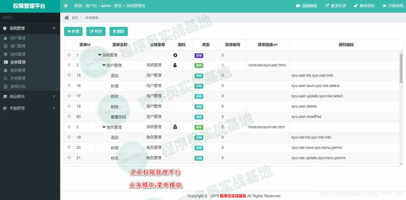This screenshot has width=406, height=200.
Task: Click the 新增 add button
Action: pos(73,31)
